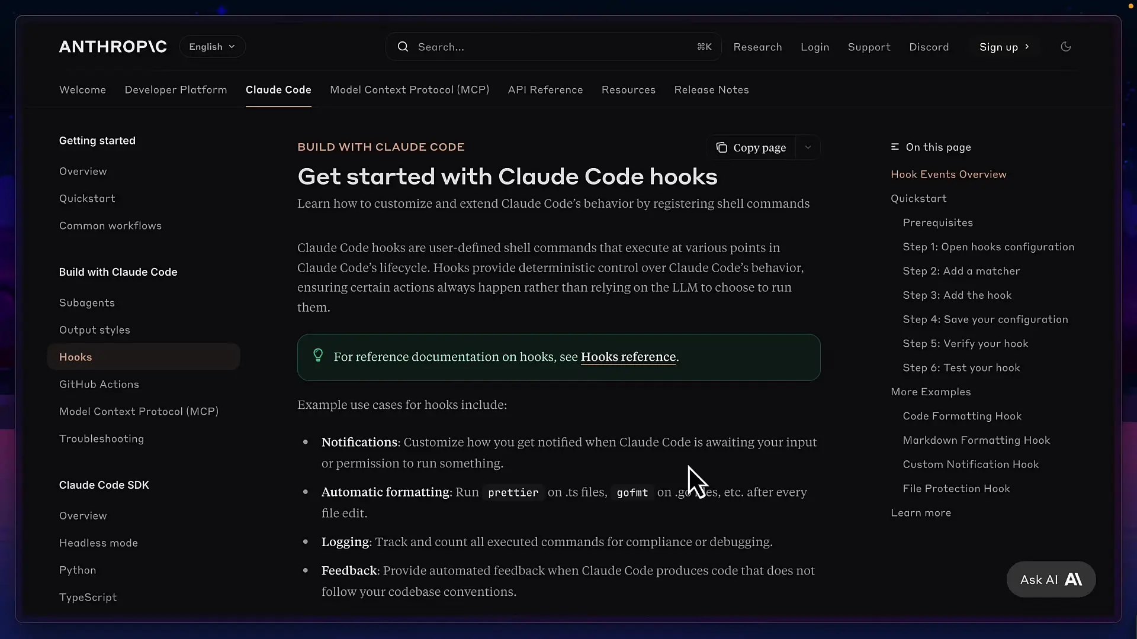The width and height of the screenshot is (1137, 639).
Task: Select Troubleshooting in the sidebar
Action: pyautogui.click(x=101, y=438)
